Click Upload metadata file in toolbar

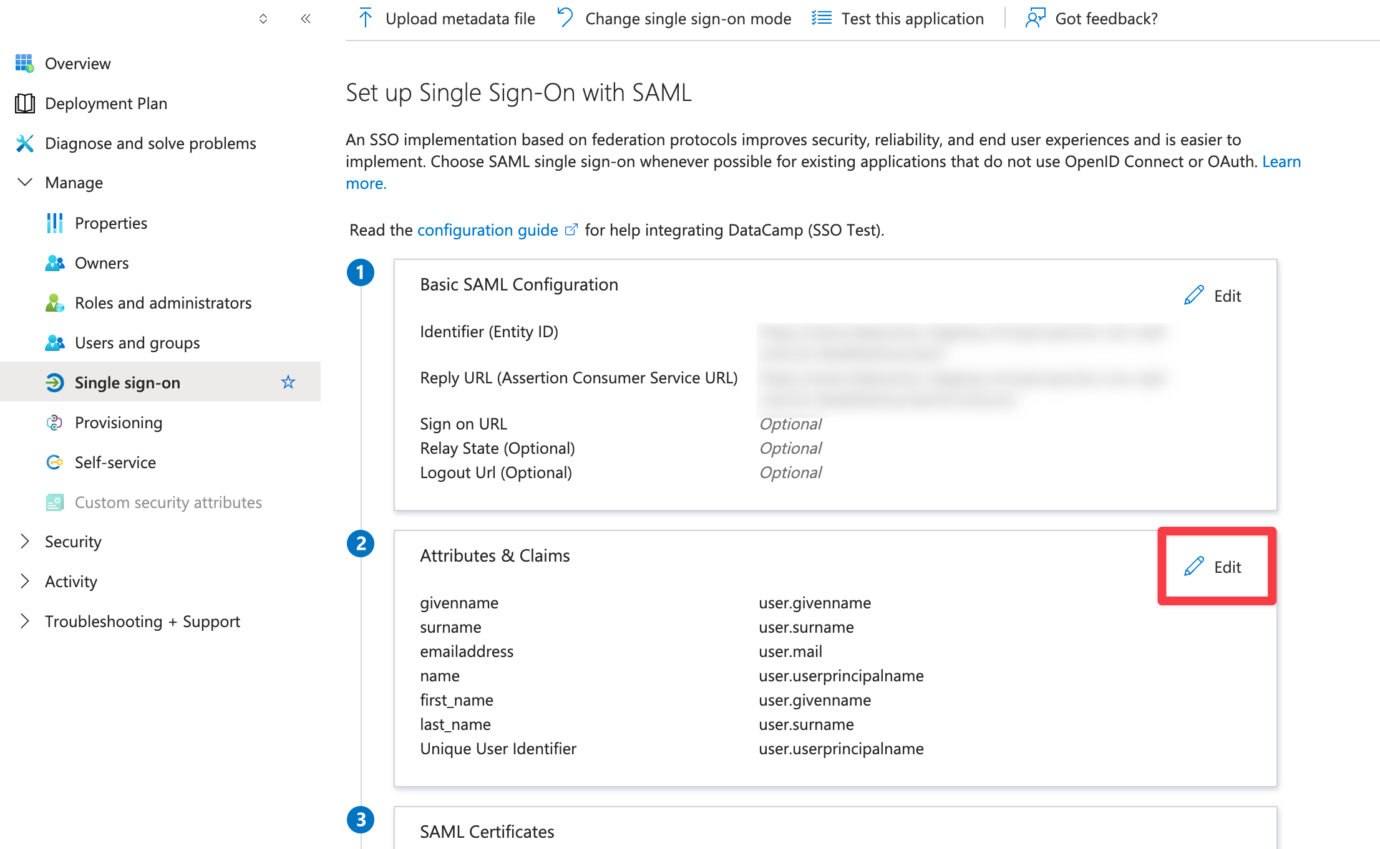447,19
